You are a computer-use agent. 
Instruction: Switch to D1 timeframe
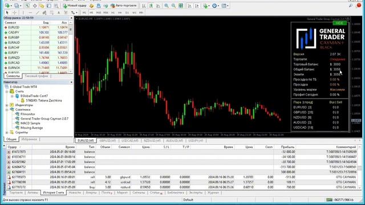pyautogui.click(x=127, y=13)
